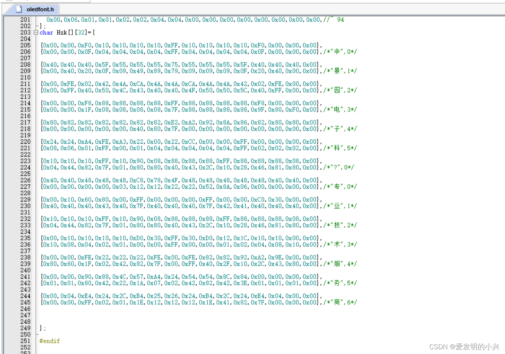Click the '// 94' comment on line 201
Image resolution: width=505 pixels, height=354 pixels.
[333, 20]
